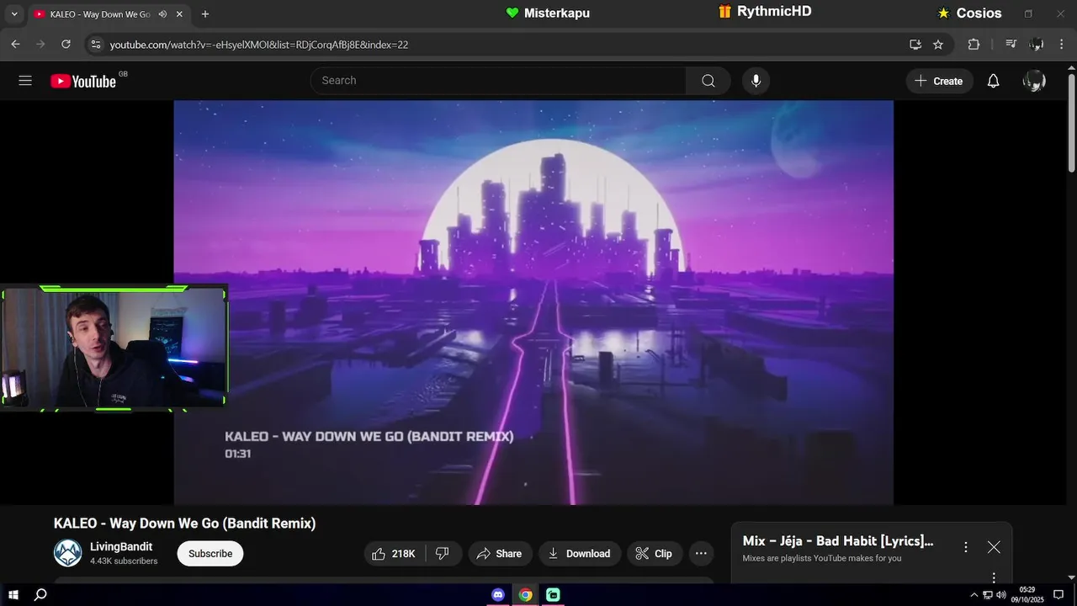Image resolution: width=1077 pixels, height=606 pixels.
Task: Reload the YouTube page
Action: (66, 44)
